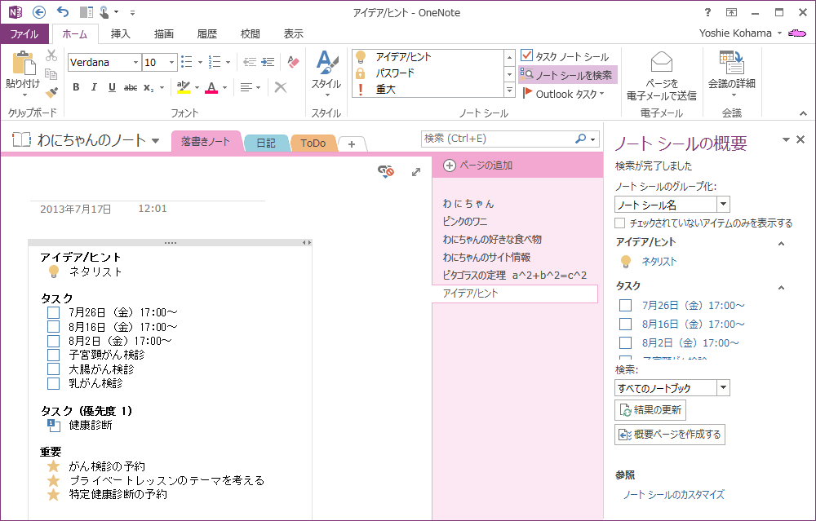Apply bold formatting
816x521 pixels.
76,87
